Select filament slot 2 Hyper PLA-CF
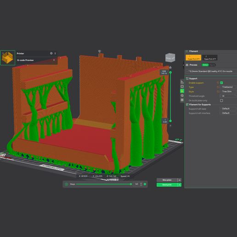This screenshot has width=237, height=237. point(209,57)
